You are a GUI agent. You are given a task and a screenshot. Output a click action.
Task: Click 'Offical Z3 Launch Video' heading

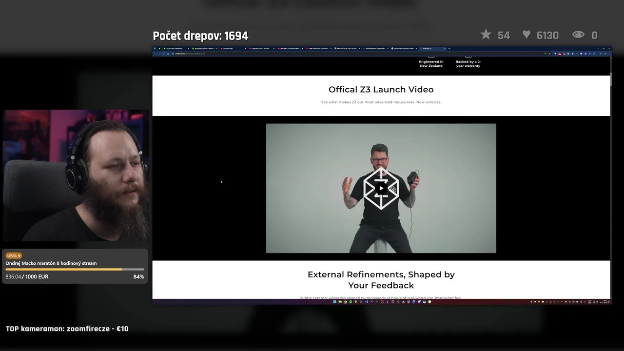coord(381,89)
